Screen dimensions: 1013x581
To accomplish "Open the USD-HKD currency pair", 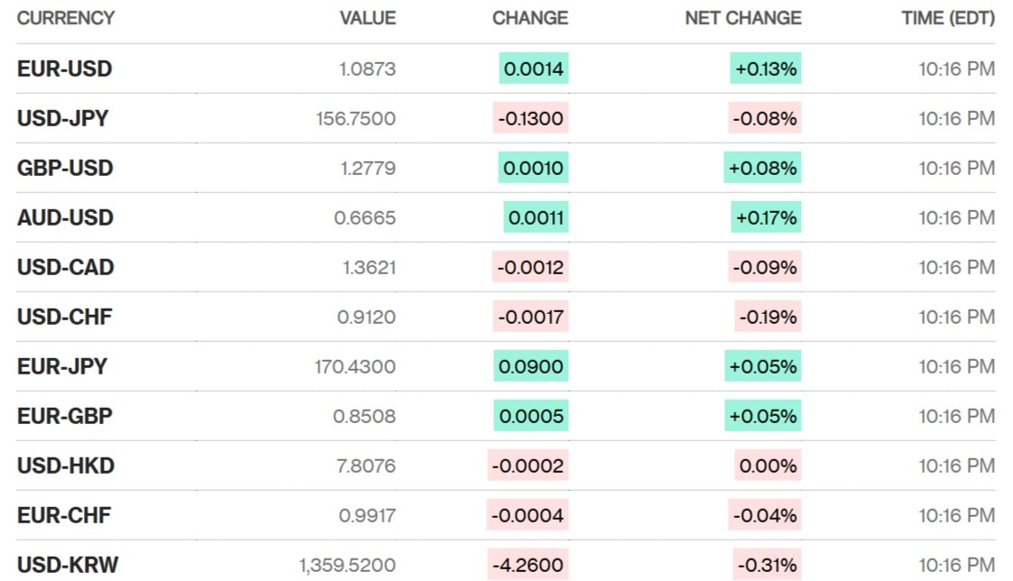I will 65,466.
